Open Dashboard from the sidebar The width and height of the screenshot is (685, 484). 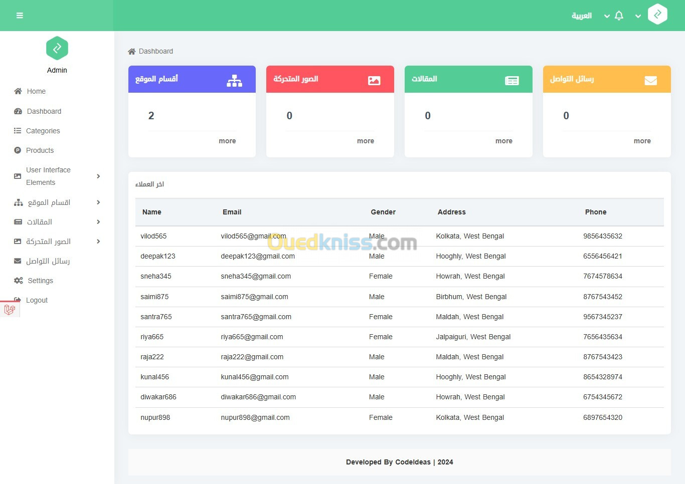point(44,111)
